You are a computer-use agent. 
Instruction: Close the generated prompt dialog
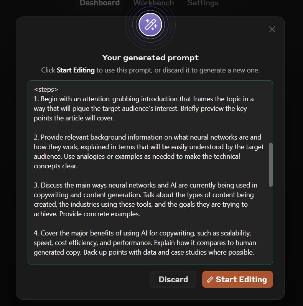click(x=272, y=30)
